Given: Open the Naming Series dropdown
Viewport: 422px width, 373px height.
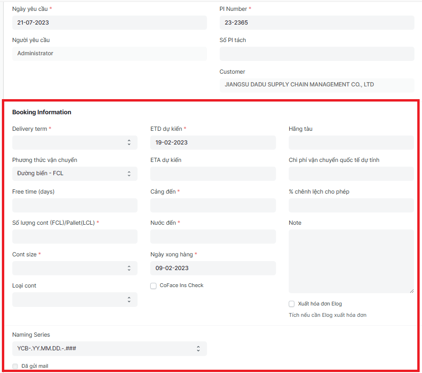Looking at the screenshot, I should [109, 349].
